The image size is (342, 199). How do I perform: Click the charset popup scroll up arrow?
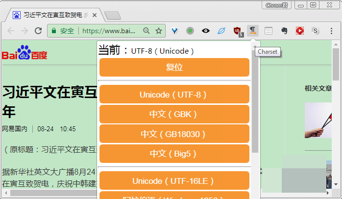pyautogui.click(x=255, y=47)
